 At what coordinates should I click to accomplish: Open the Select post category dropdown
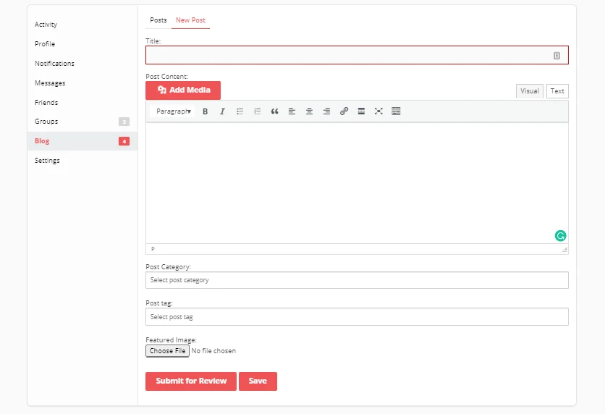[357, 280]
